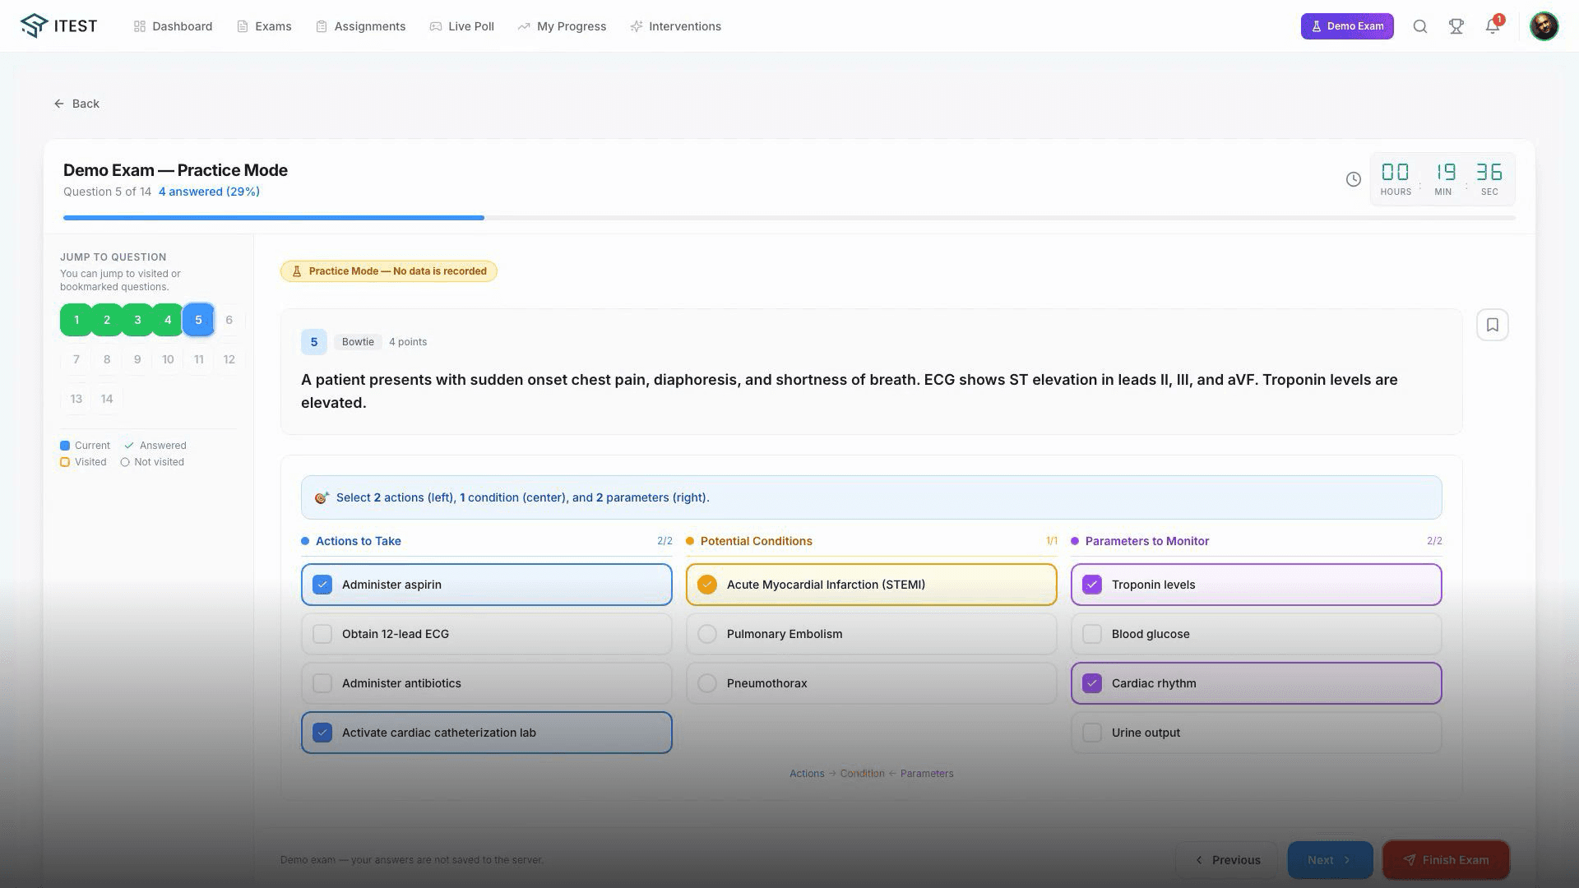1579x888 pixels.
Task: Click the clock icon beside the timer
Action: tap(1353, 179)
